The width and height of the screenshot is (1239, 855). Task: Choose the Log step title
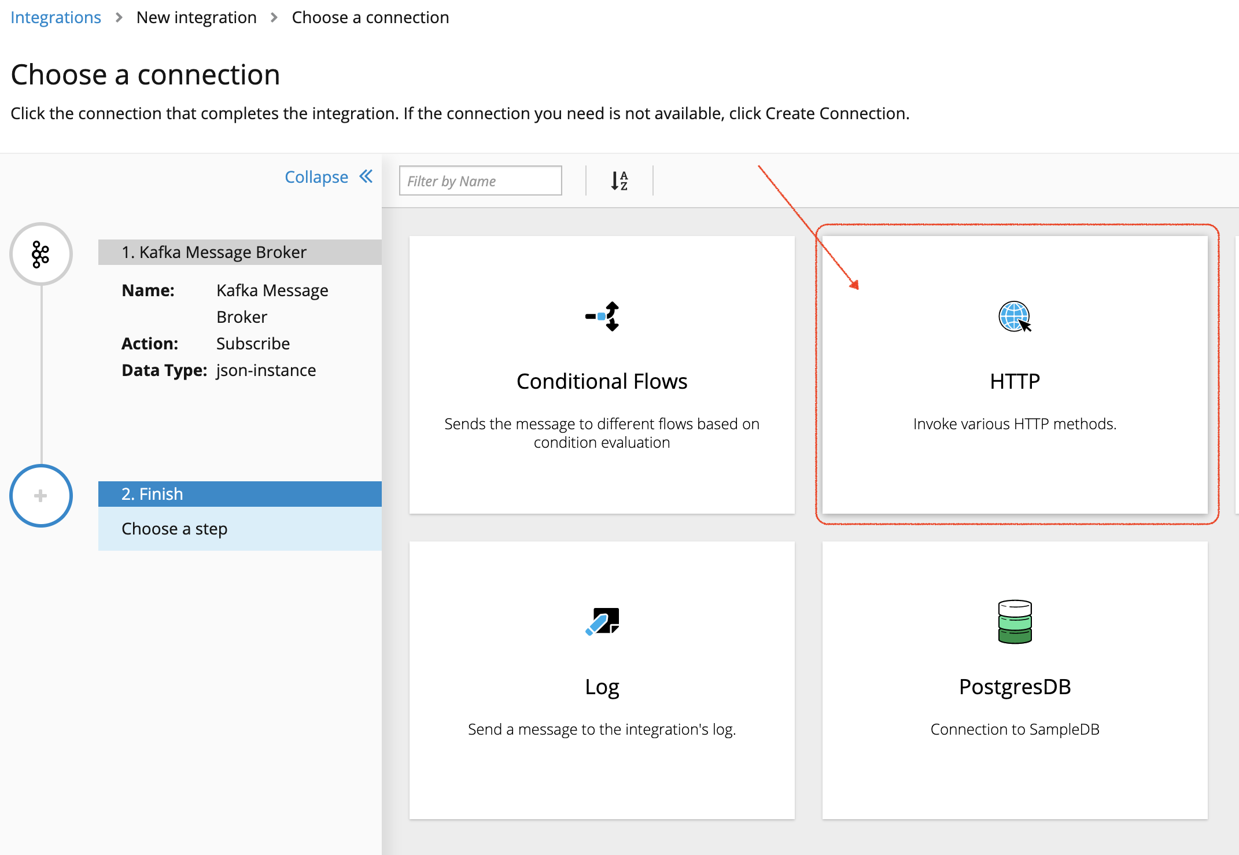tap(602, 687)
